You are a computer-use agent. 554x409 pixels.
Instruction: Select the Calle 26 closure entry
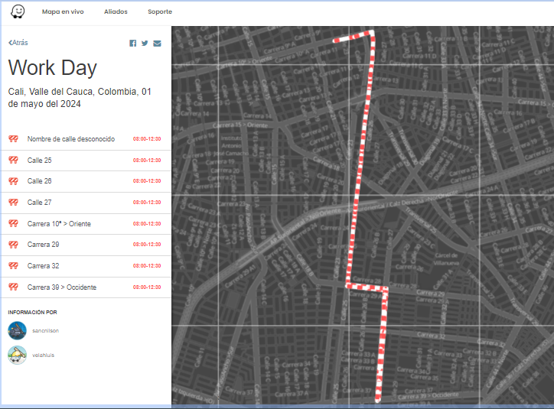point(86,181)
